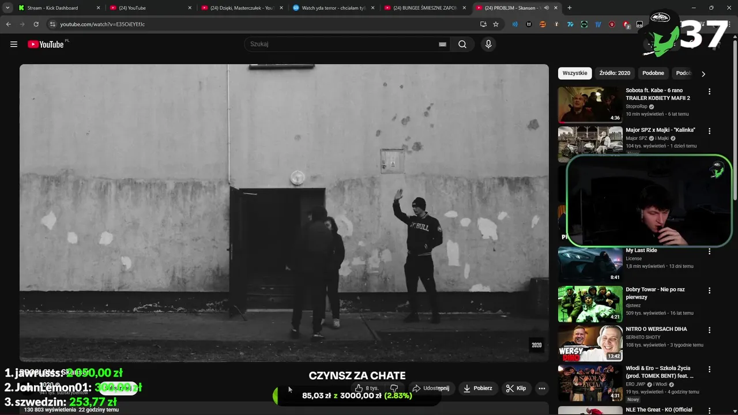Open the on-screen keyboard in search box
The height and width of the screenshot is (415, 738).
tap(442, 44)
